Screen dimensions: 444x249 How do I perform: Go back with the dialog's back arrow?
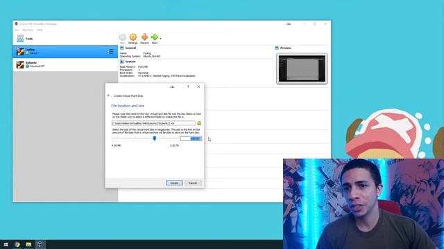pyautogui.click(x=109, y=95)
